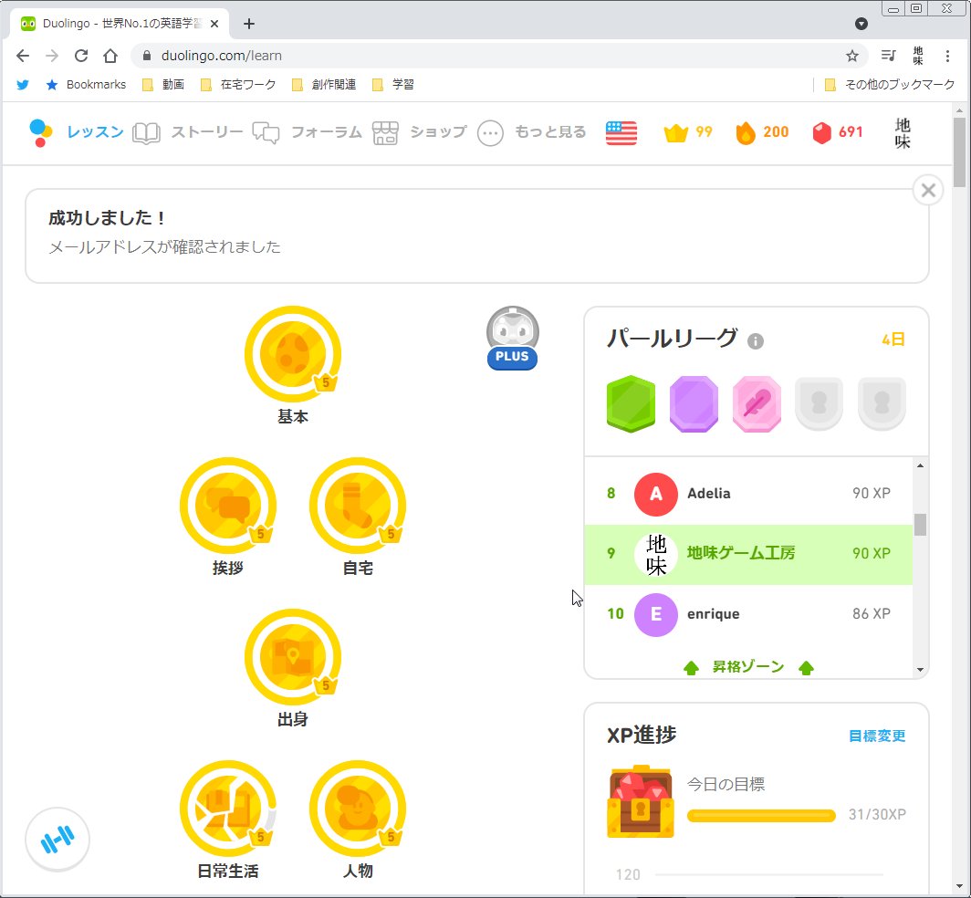Click the green hexagon league badge
This screenshot has width=971, height=898.
(x=631, y=403)
